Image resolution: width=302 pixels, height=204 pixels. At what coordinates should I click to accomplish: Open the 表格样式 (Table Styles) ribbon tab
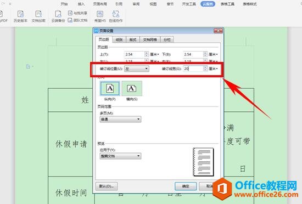coord(250,4)
